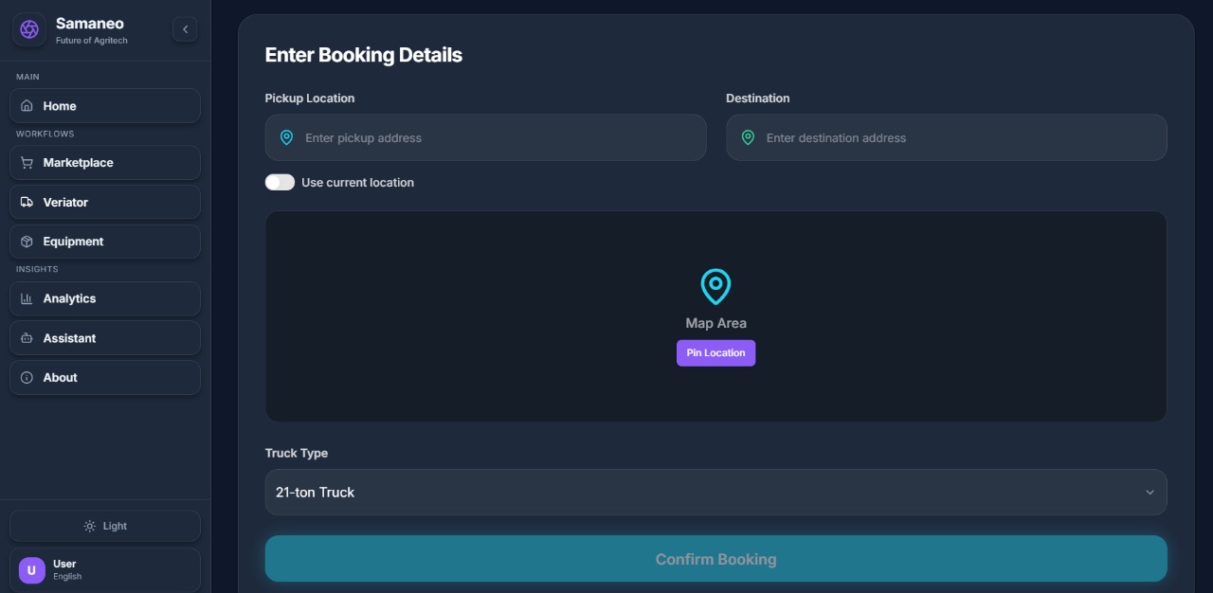1213x593 pixels.
Task: Click the Equipment box icon
Action: point(27,242)
